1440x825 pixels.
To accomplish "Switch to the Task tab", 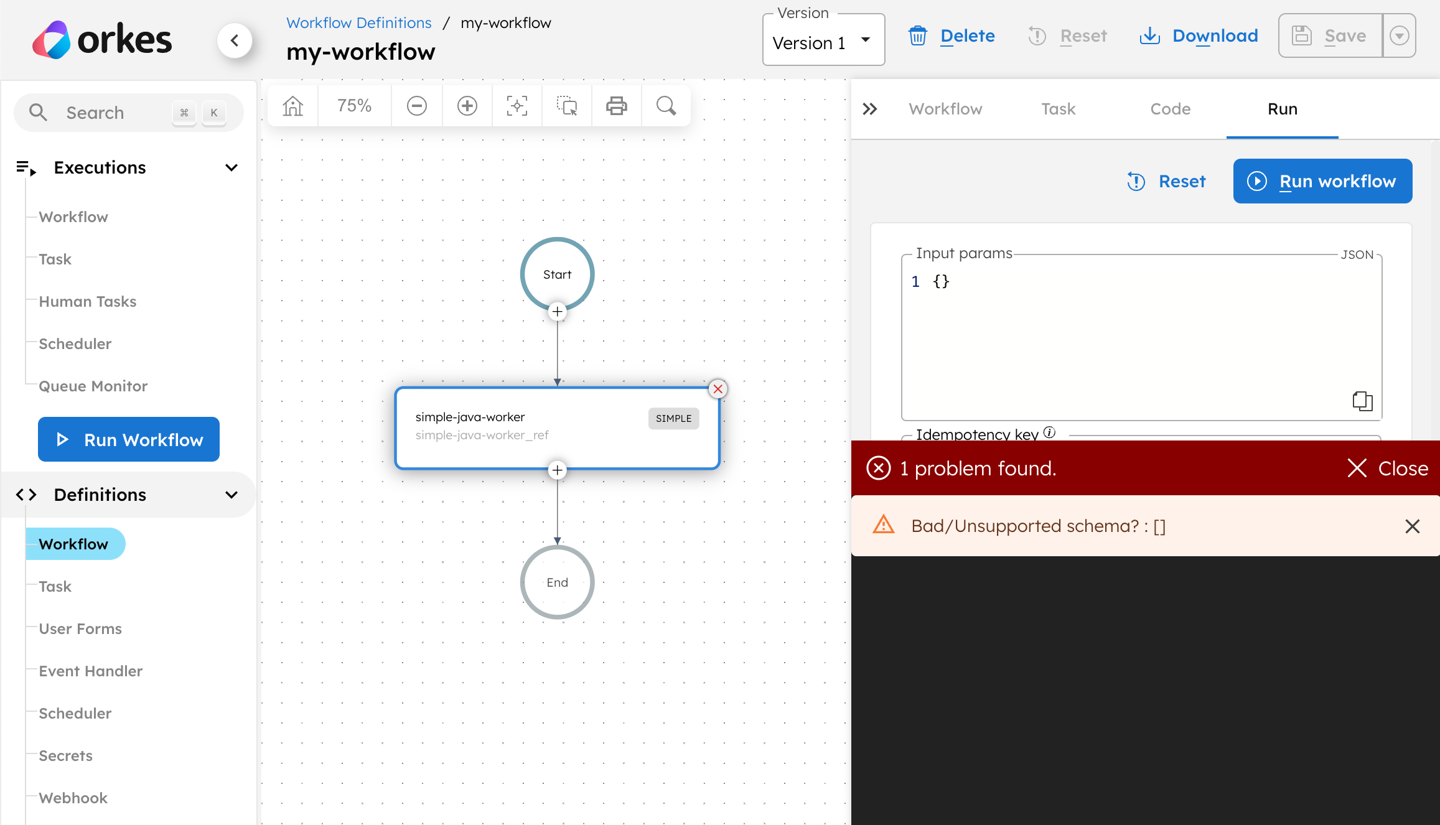I will click(1059, 109).
